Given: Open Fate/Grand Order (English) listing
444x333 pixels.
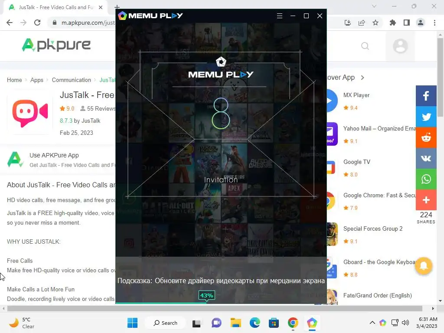Looking at the screenshot, I should coord(378,296).
